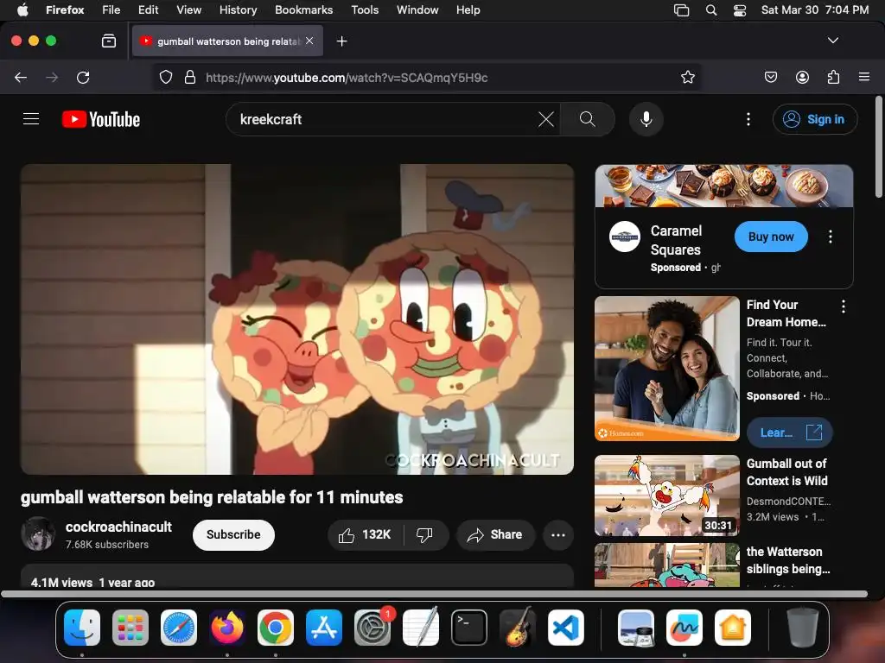Screen dimensions: 885x663
Task: Save page to Pocket
Action: tap(771, 77)
